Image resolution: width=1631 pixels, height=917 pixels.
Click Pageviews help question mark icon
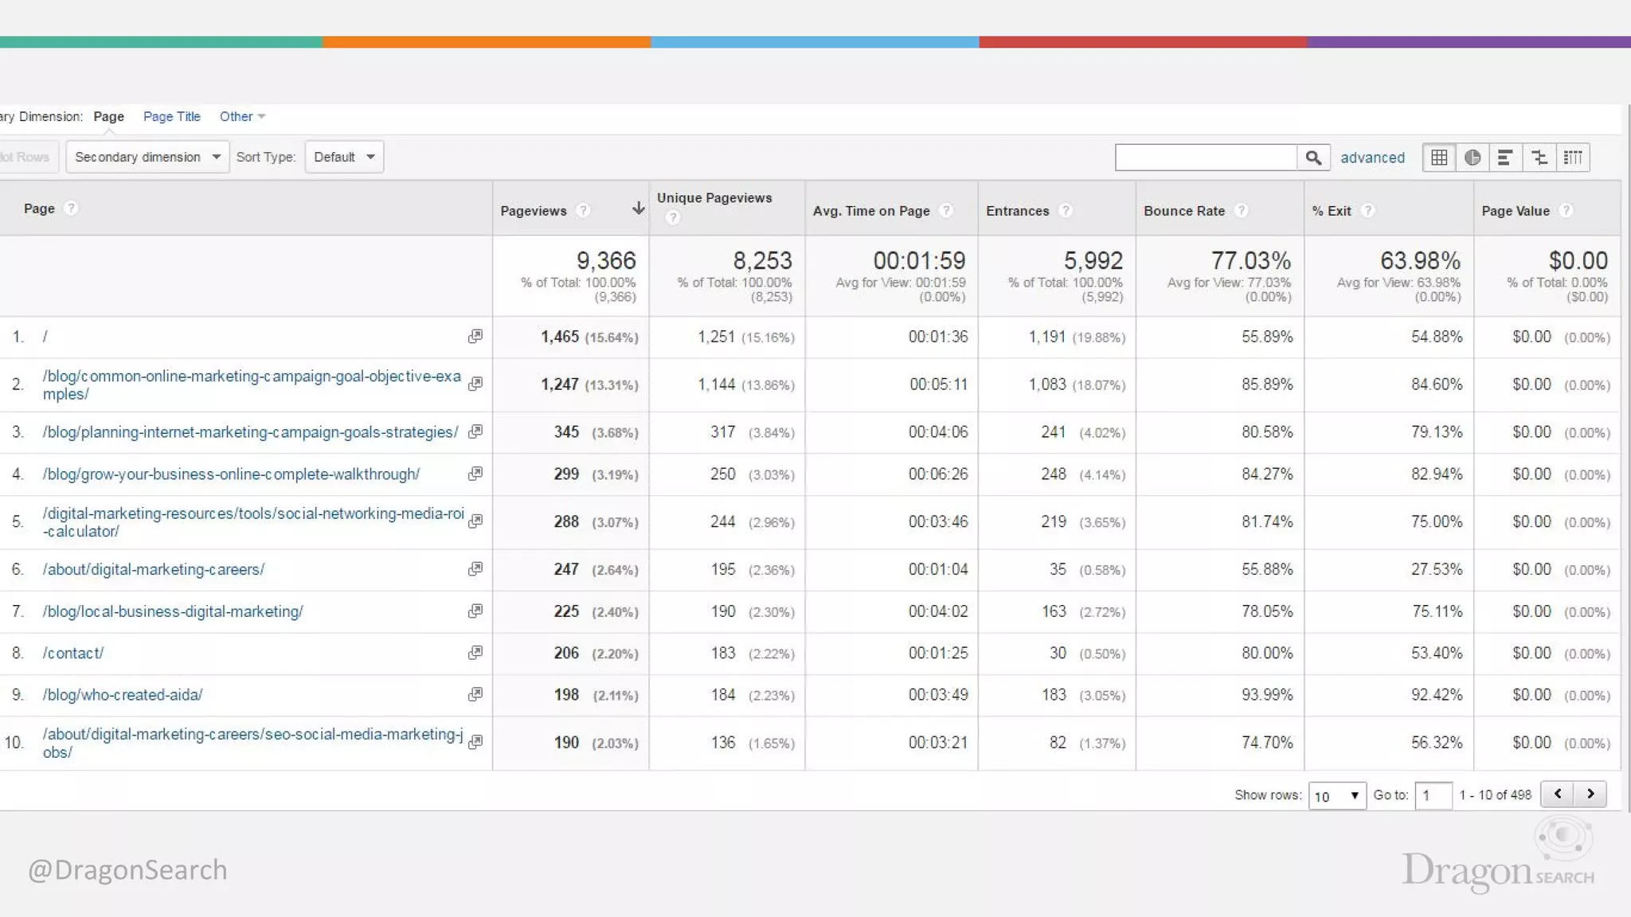[583, 210]
